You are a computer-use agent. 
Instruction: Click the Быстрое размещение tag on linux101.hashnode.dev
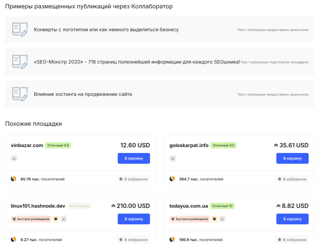click(x=31, y=219)
